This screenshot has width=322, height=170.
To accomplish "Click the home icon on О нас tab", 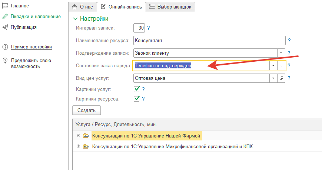I will 74,7.
